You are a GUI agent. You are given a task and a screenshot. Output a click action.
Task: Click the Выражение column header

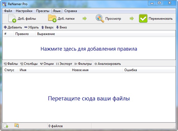coord(105,34)
